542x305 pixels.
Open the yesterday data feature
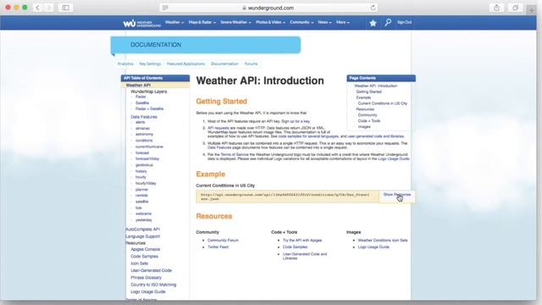click(144, 220)
